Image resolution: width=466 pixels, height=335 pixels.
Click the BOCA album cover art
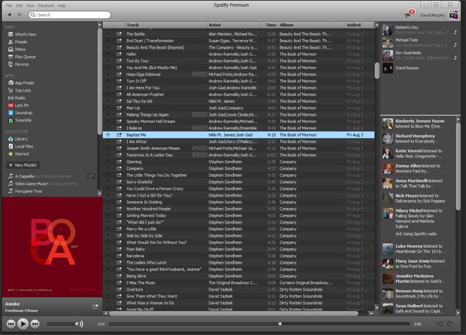click(x=52, y=247)
